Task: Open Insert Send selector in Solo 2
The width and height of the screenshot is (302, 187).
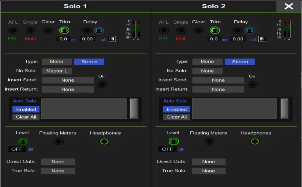Action: click(x=218, y=80)
